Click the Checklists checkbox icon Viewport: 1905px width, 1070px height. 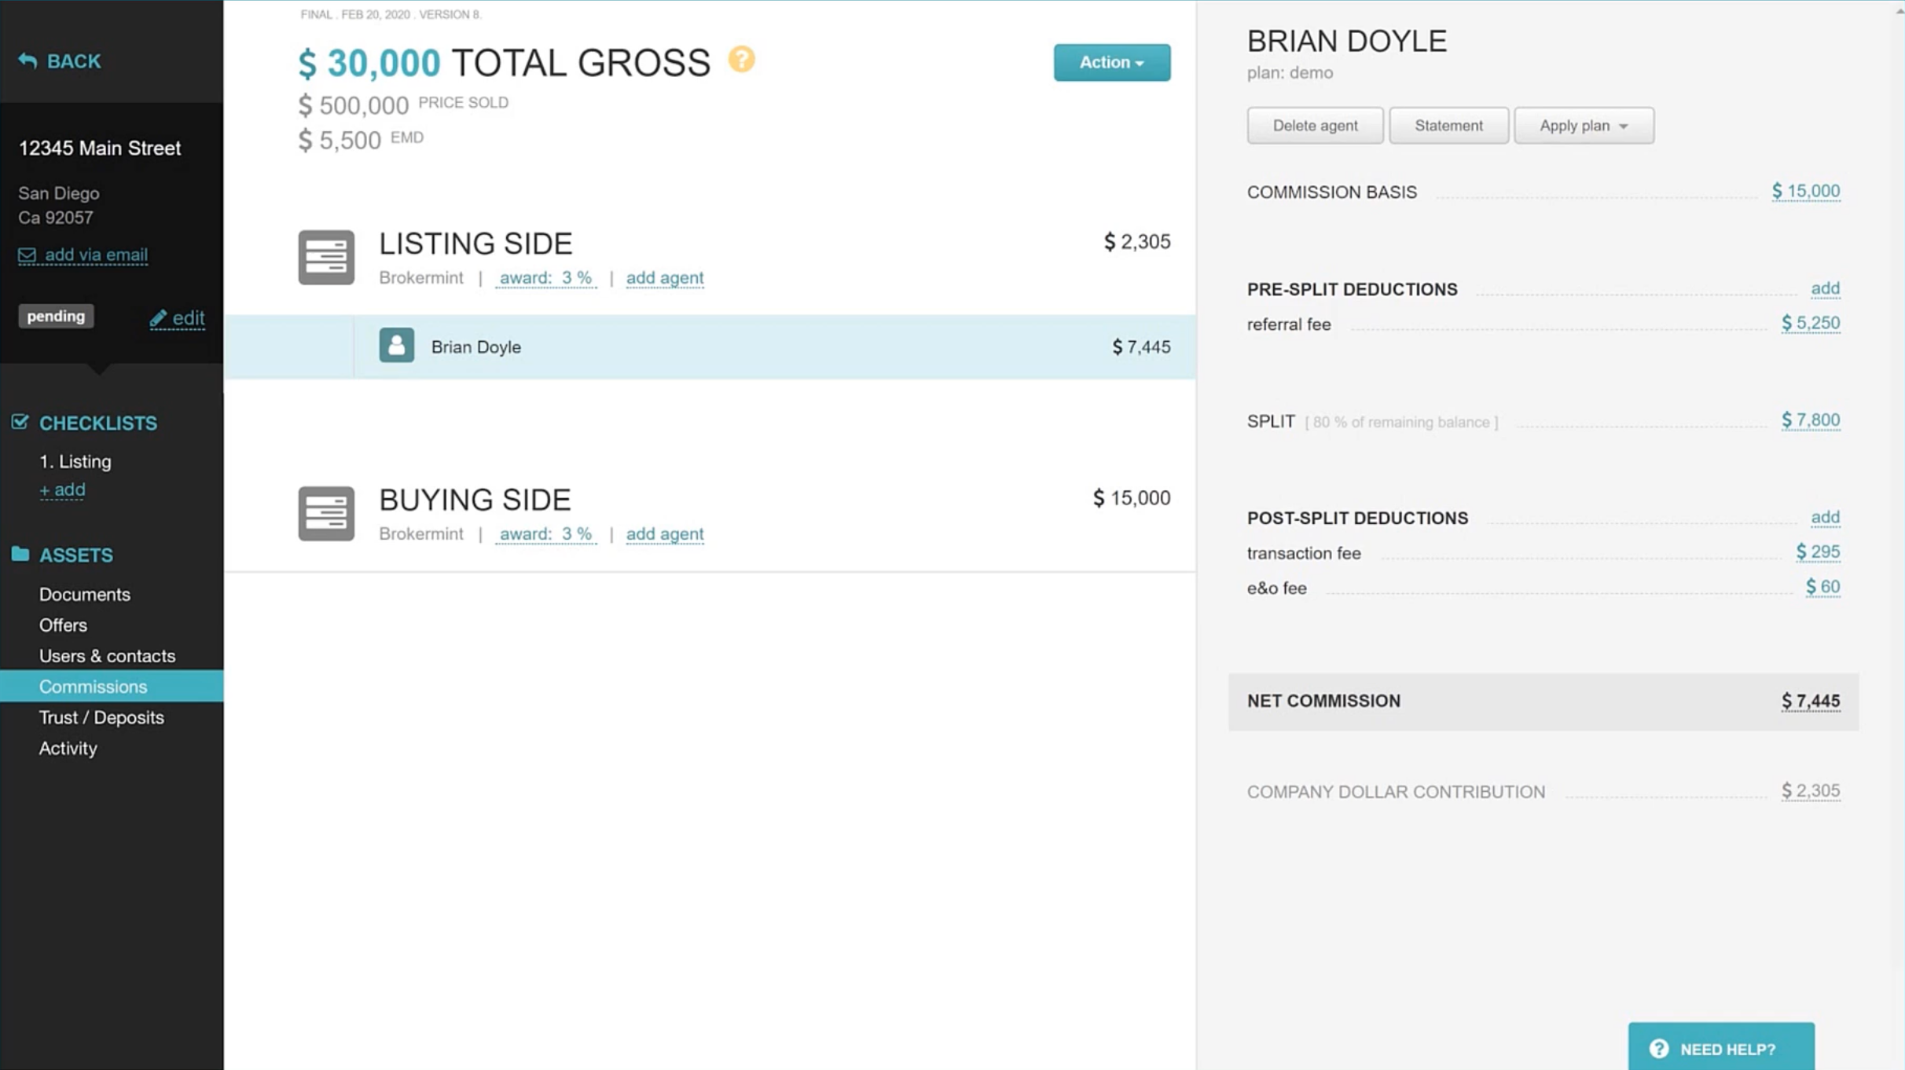coord(20,423)
